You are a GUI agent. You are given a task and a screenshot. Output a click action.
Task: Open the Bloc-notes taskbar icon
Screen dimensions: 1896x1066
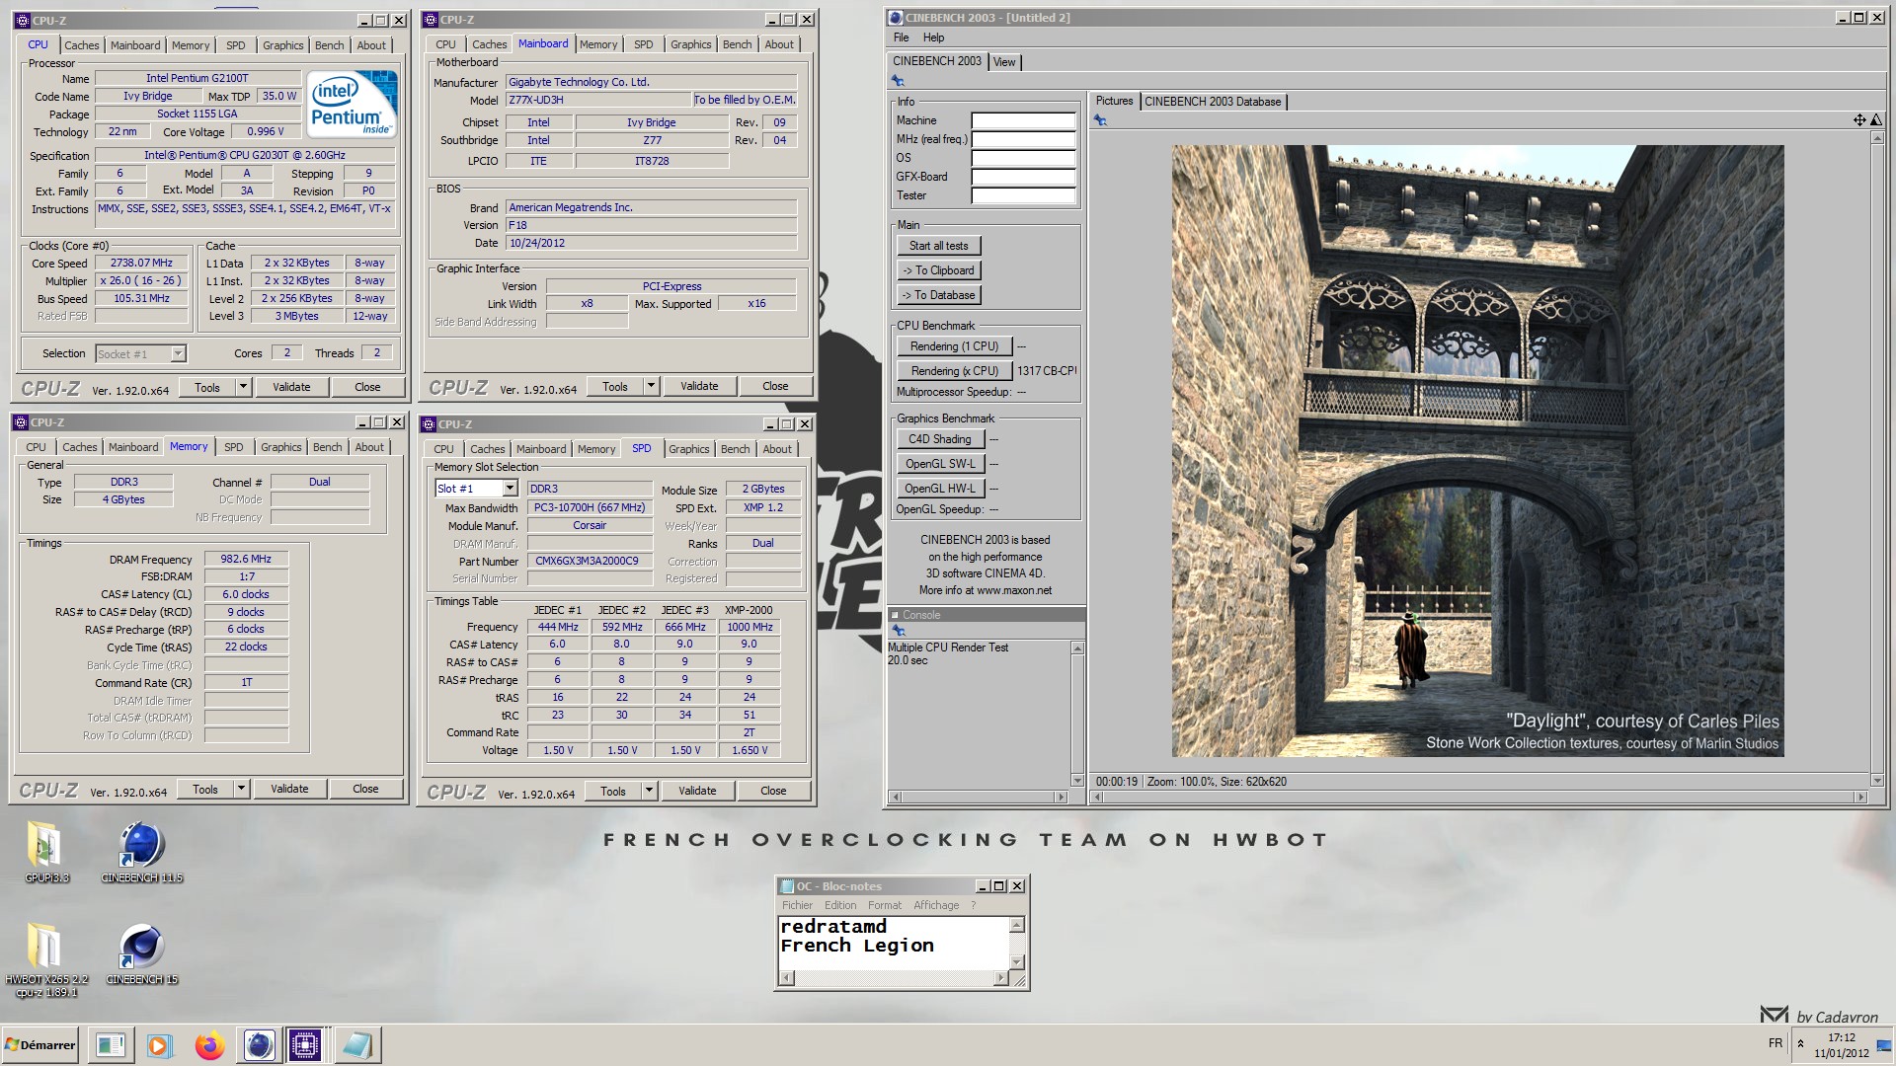click(356, 1045)
